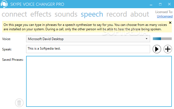Click the 'Saved Phrases:' label
Viewport: 174px width, 109px height.
click(x=13, y=60)
